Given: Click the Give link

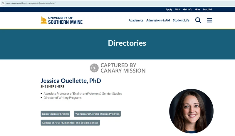Looking at the screenshot, I should 197,9.
